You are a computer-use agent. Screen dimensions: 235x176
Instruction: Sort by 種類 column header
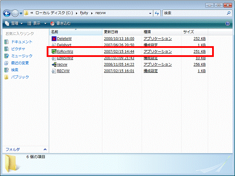[162, 32]
